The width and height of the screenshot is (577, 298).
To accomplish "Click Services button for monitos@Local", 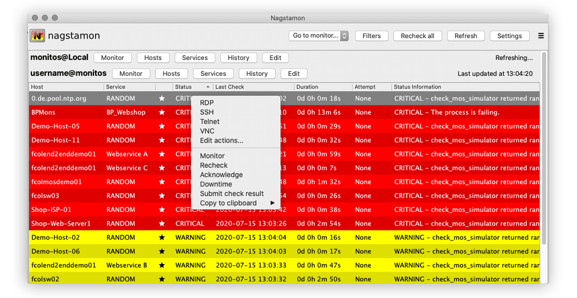I will coord(195,58).
